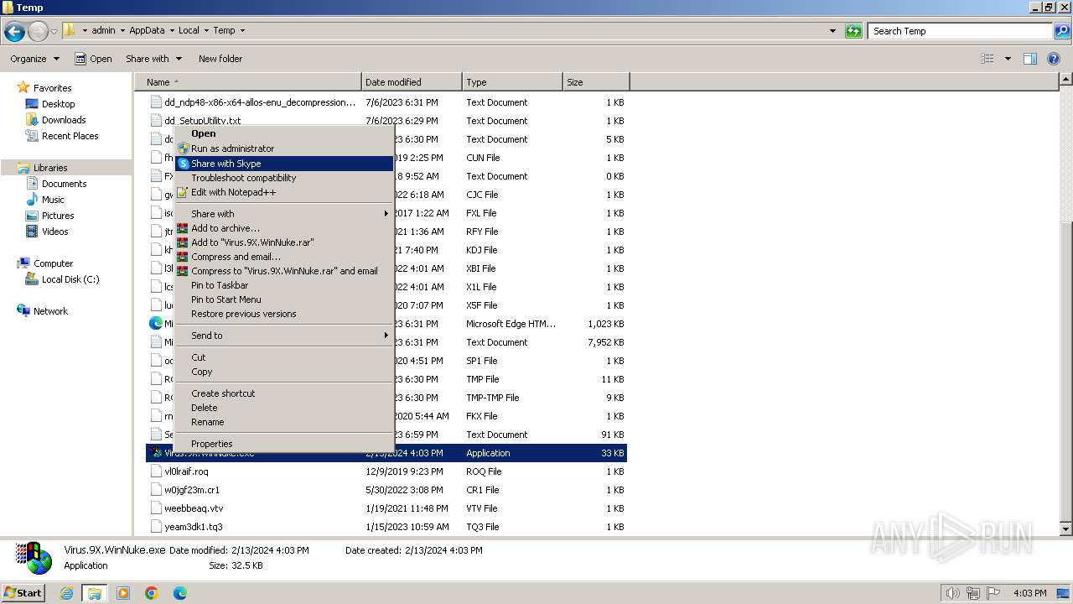
Task: Sort by Name column header
Action: click(247, 82)
